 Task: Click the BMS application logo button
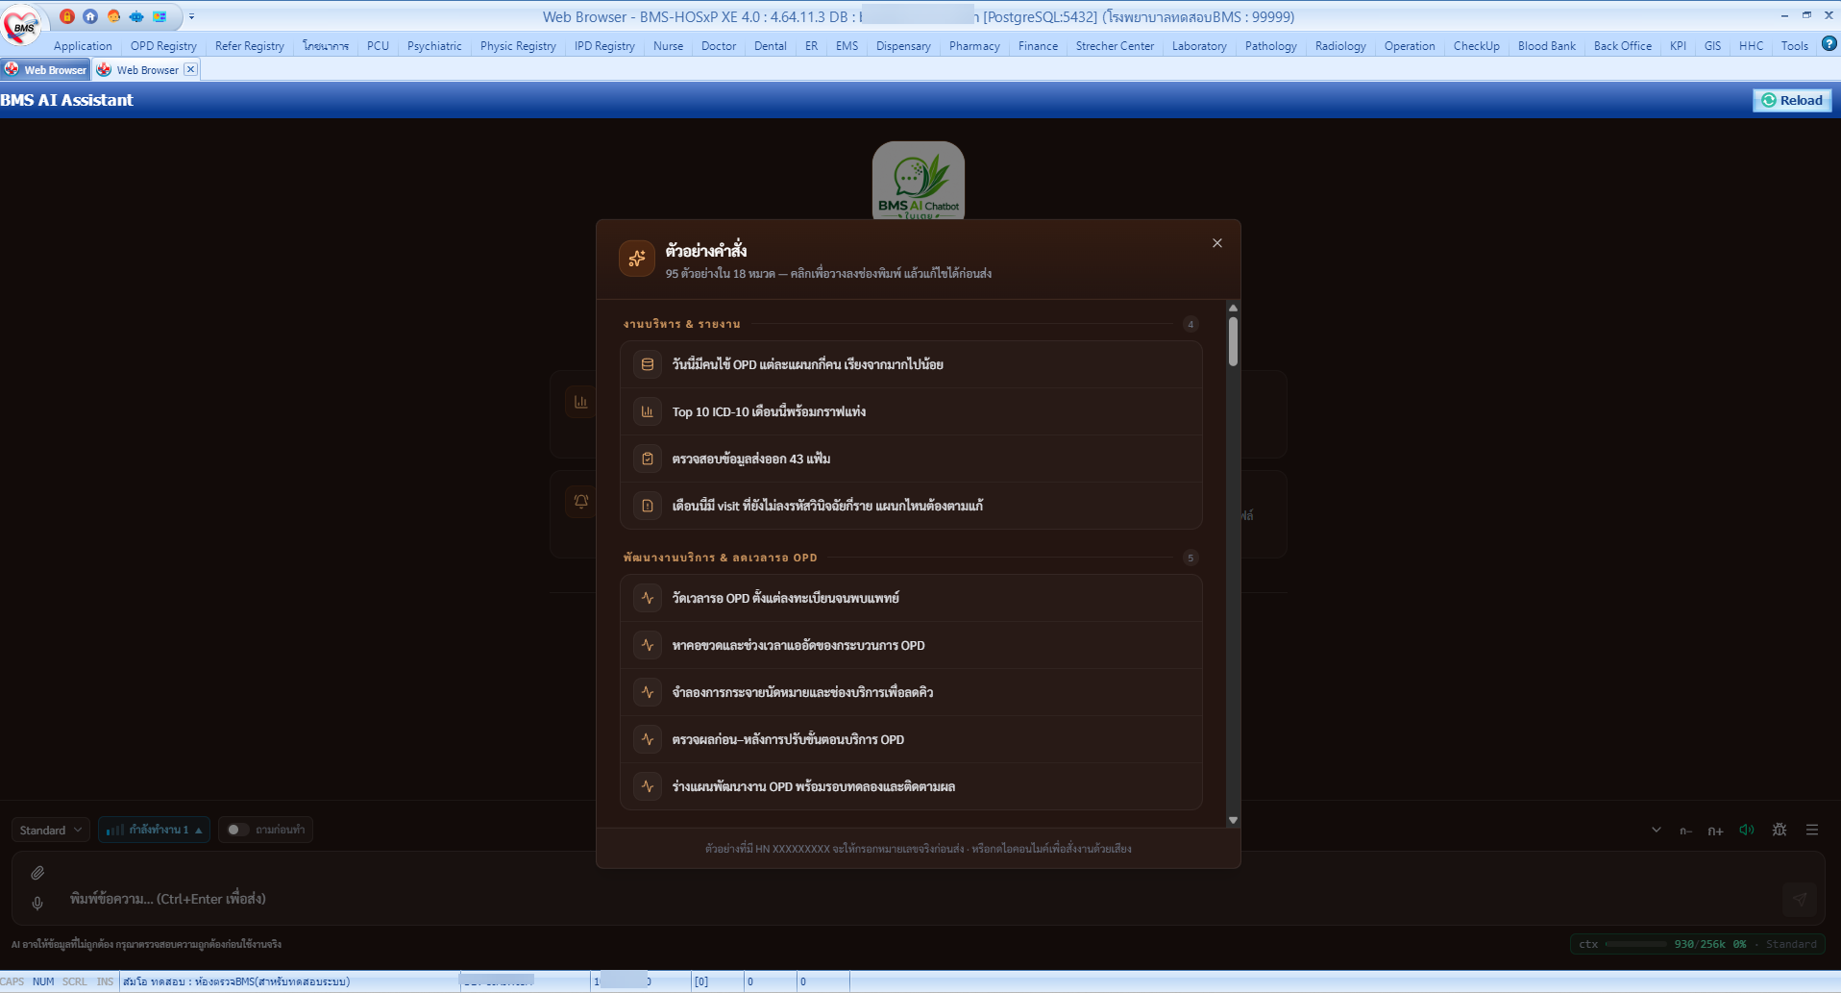[x=22, y=24]
